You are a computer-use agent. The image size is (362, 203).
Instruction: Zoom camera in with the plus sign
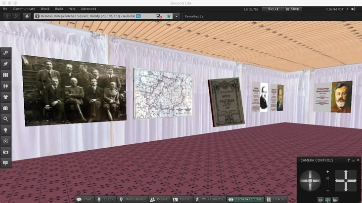tap(327, 171)
